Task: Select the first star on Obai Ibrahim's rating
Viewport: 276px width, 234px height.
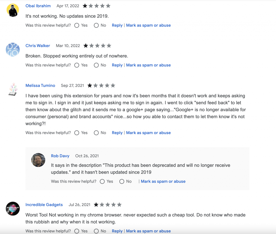Action: (86, 5)
